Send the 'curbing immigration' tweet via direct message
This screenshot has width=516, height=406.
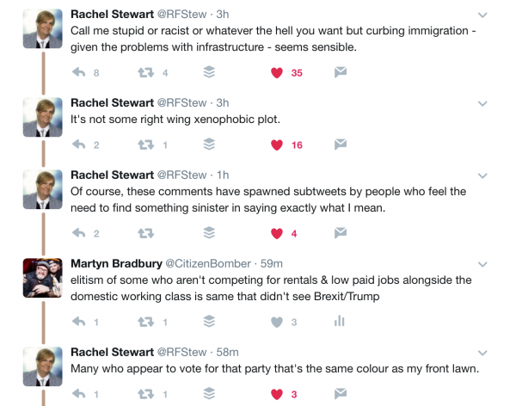[340, 73]
